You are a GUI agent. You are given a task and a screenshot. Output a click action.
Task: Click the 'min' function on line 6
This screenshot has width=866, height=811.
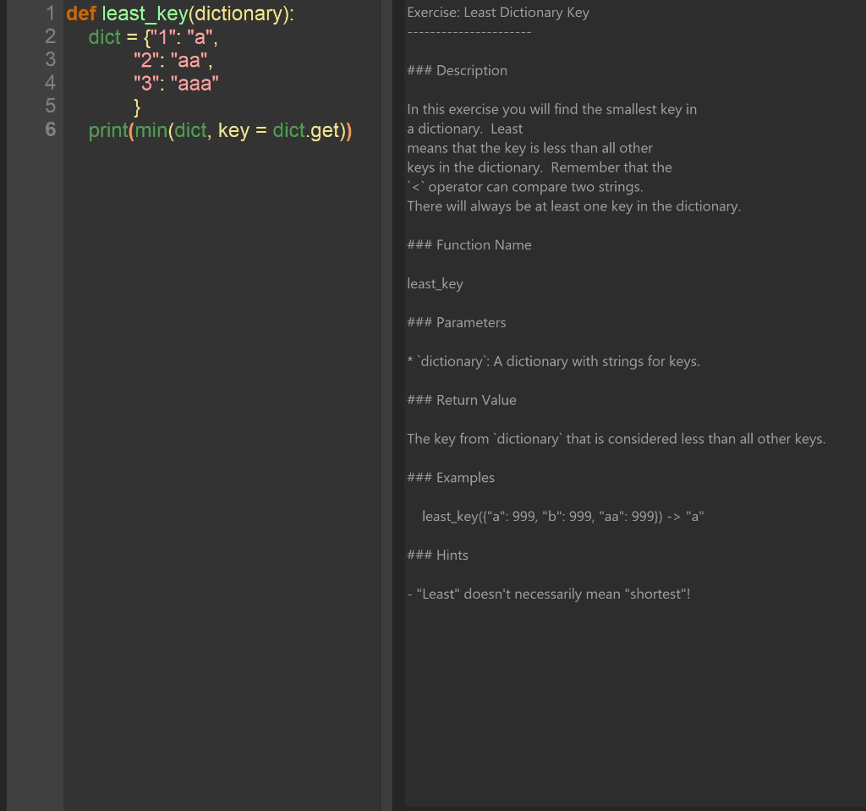[x=151, y=130]
